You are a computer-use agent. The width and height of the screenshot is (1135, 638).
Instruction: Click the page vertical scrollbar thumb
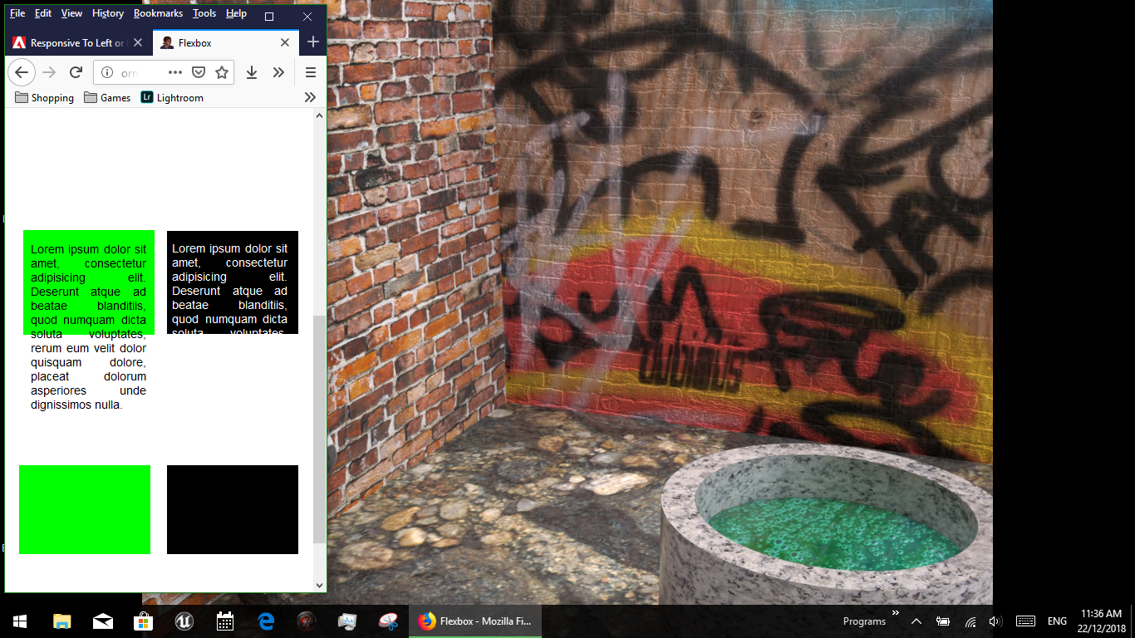[x=320, y=429]
